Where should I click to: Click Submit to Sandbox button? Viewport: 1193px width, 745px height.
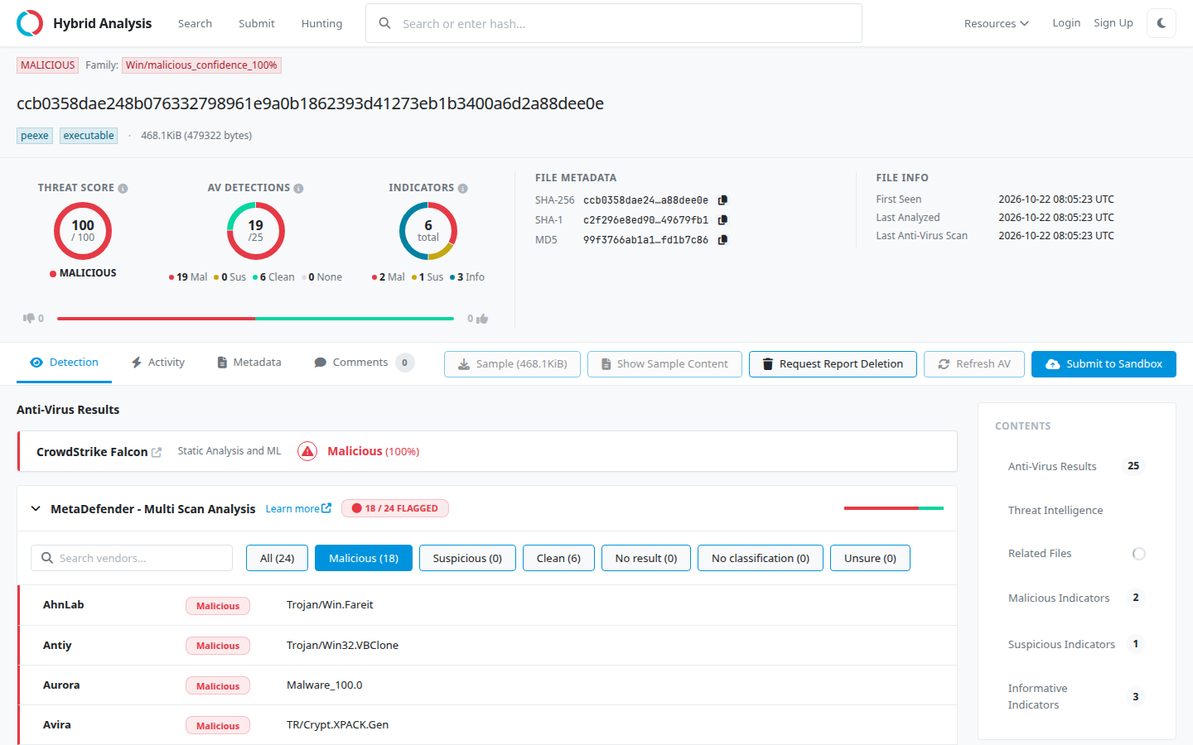click(x=1104, y=364)
